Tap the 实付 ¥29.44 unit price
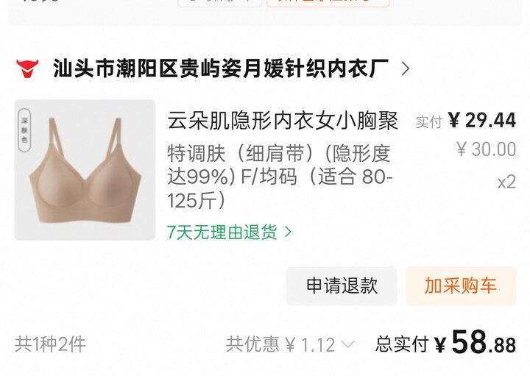The width and height of the screenshot is (530, 376). pyautogui.click(x=466, y=120)
